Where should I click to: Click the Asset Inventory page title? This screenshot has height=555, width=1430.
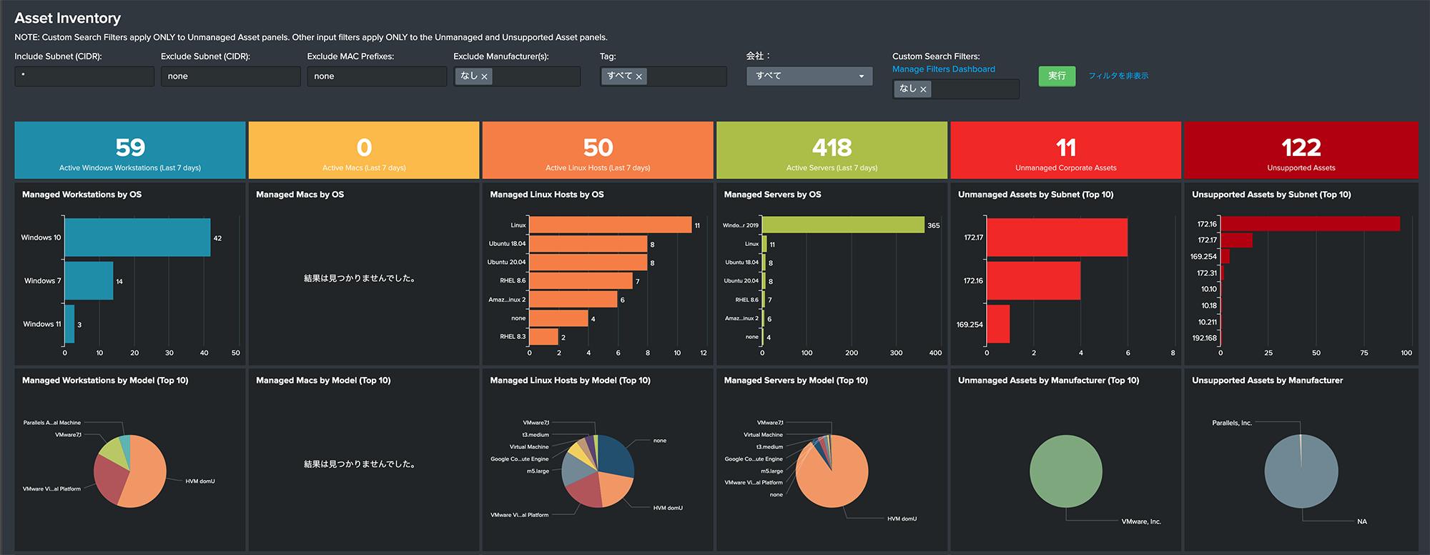(x=67, y=18)
